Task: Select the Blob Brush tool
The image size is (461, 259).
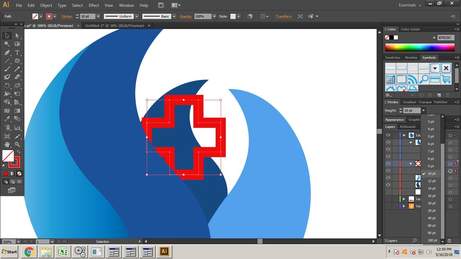Action: pos(7,77)
